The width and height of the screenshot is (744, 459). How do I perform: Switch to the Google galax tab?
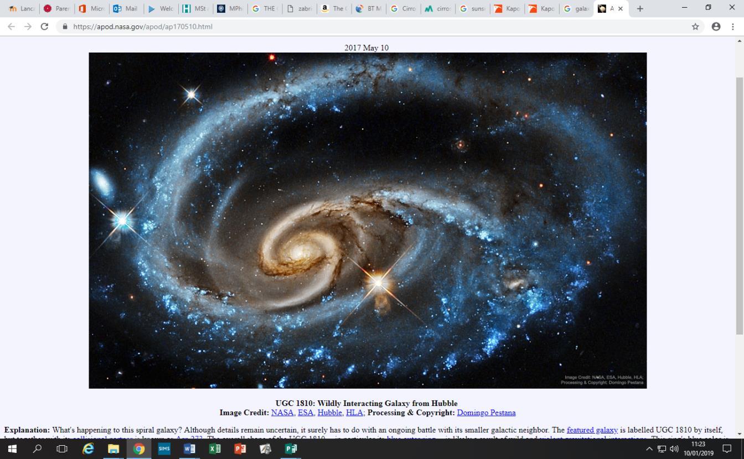click(576, 8)
